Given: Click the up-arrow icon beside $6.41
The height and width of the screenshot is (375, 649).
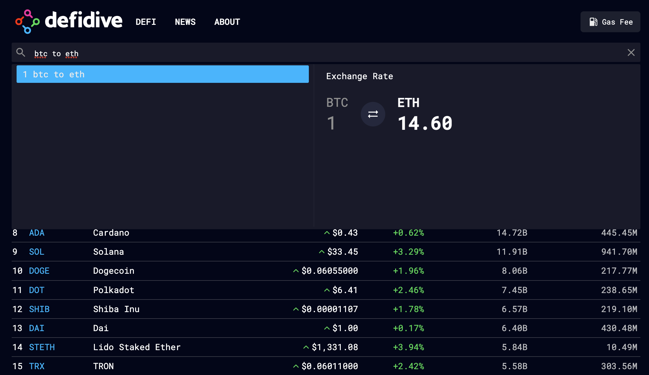Looking at the screenshot, I should pyautogui.click(x=327, y=290).
